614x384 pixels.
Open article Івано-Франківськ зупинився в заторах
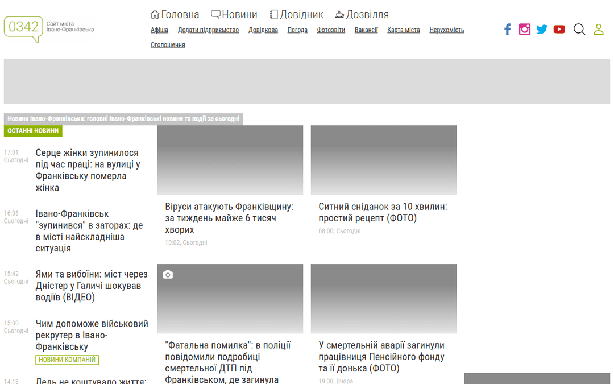coord(89,231)
